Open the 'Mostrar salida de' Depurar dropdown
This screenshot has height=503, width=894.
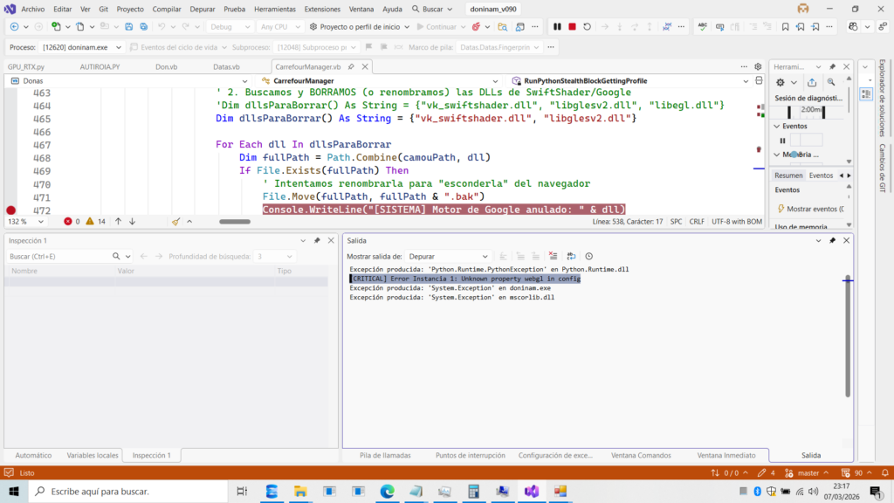click(449, 256)
